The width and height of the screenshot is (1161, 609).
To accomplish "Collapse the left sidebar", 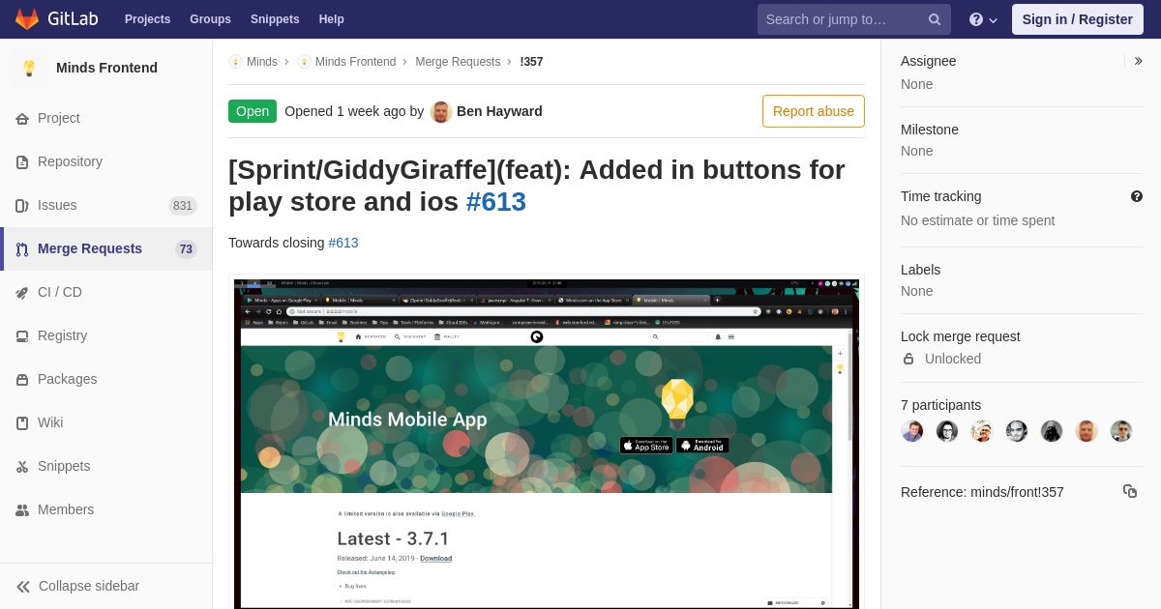I will coord(77,586).
